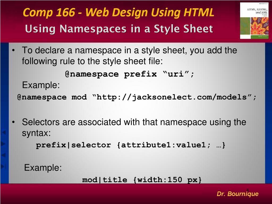Select the Comp 166 course title
This screenshot has height=204, width=272.
[118, 12]
